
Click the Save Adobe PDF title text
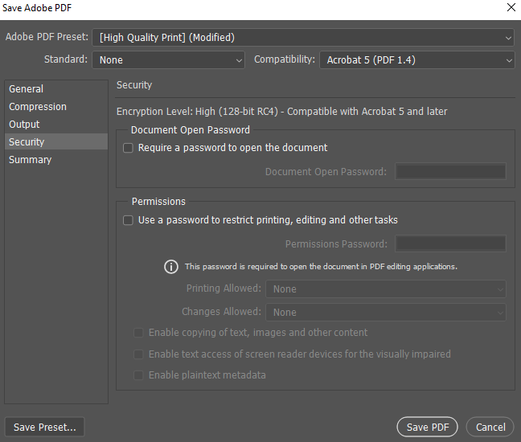pyautogui.click(x=37, y=8)
